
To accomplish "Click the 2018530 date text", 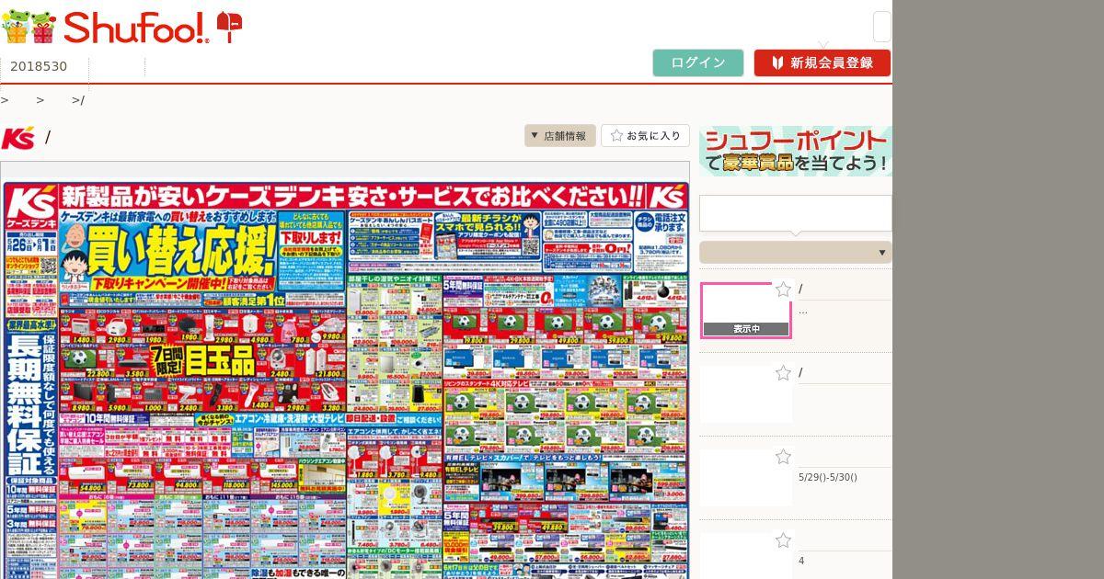I will (x=39, y=66).
